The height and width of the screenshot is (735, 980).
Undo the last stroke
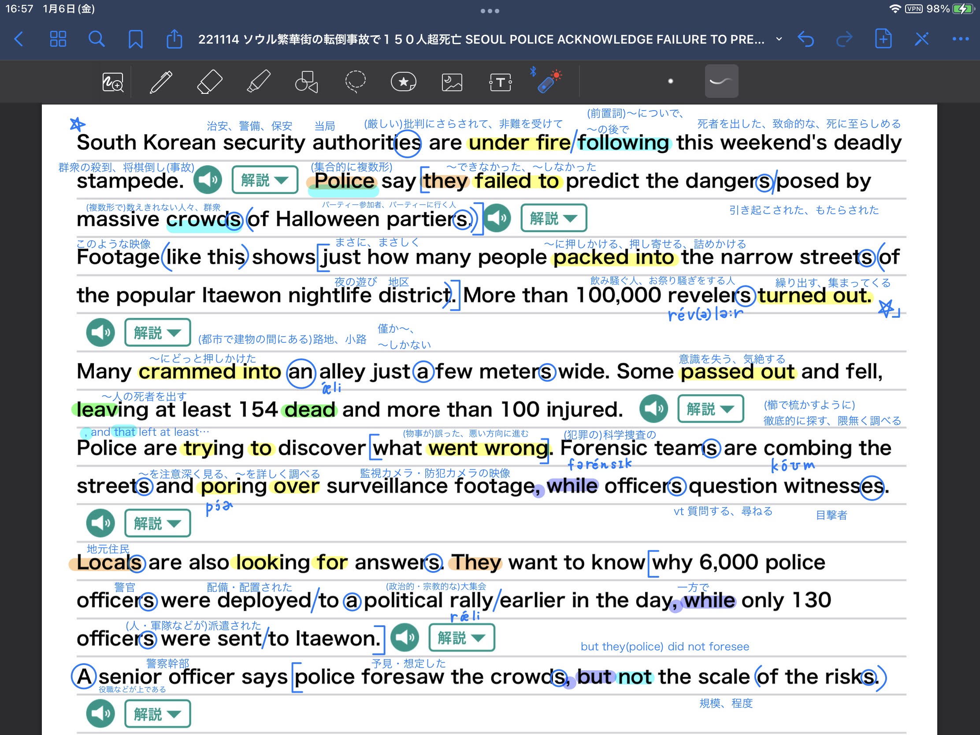click(x=806, y=39)
